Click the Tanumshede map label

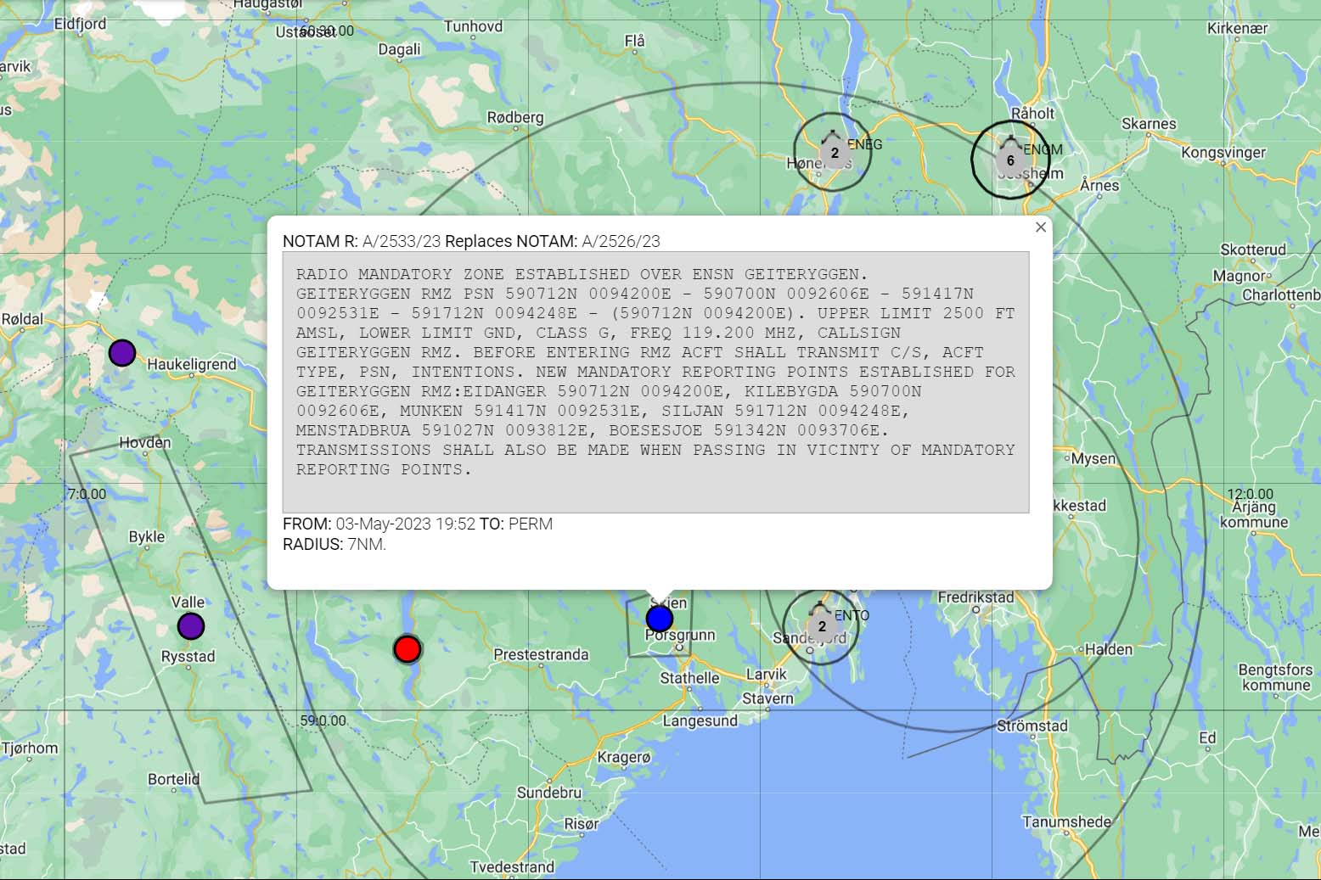1066,821
